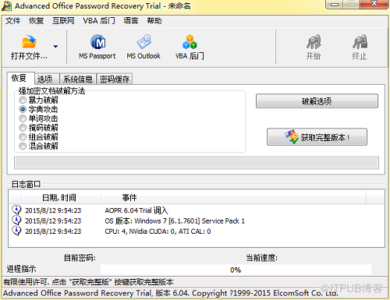390x300 pixels.
Task: Expand the Open File dropdown arrow
Action: pos(55,47)
